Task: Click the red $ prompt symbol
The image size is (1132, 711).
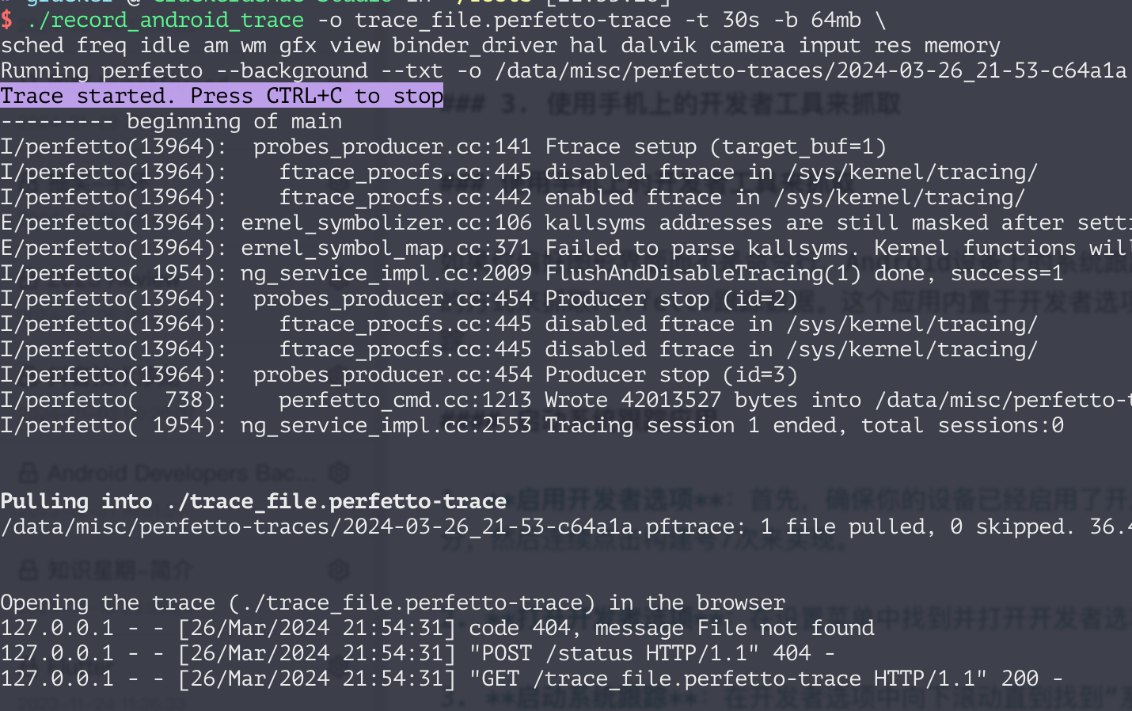Action: click(x=7, y=20)
